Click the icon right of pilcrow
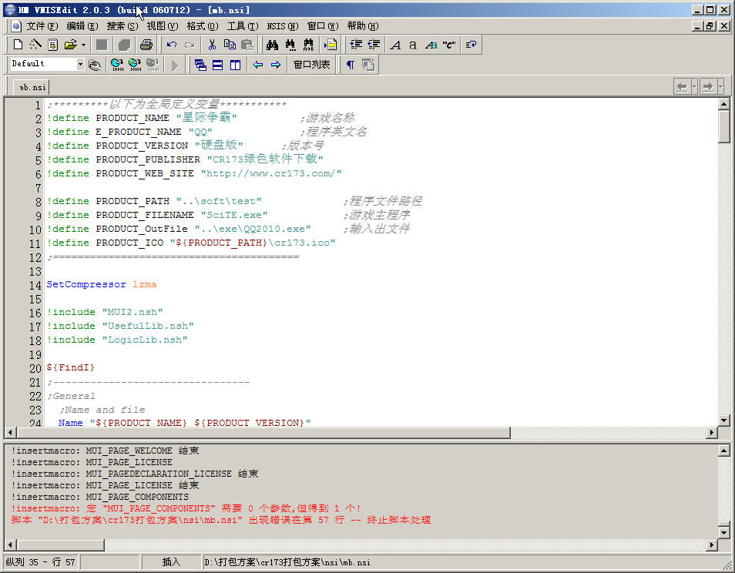Screen dimensions: 735x573 [x=368, y=65]
